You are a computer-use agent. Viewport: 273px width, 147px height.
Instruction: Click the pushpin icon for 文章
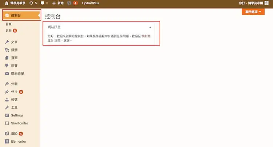coord(7,42)
